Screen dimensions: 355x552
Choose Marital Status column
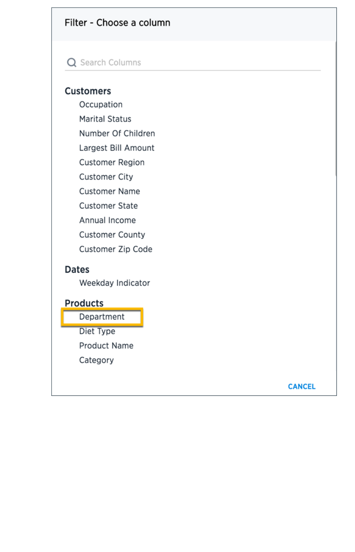pyautogui.click(x=105, y=119)
